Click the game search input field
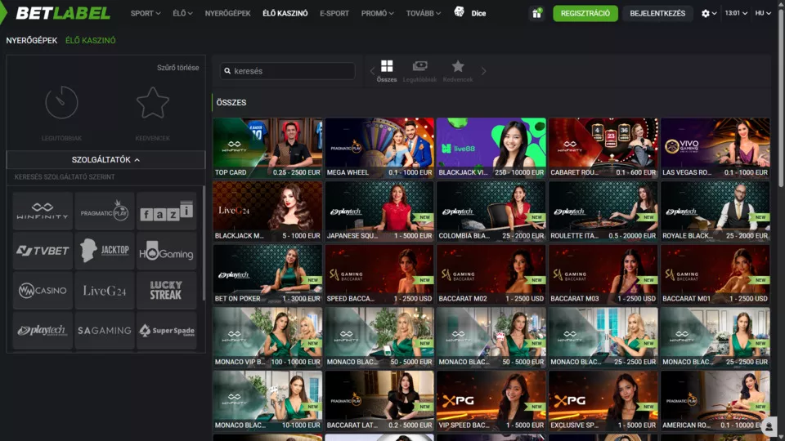This screenshot has height=441, width=785. [290, 71]
